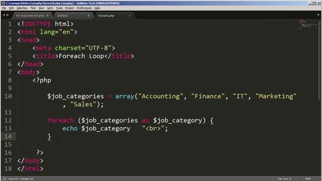Close the for-loop-exercise.php tab
The height and width of the screenshot is (181, 322).
(47, 16)
